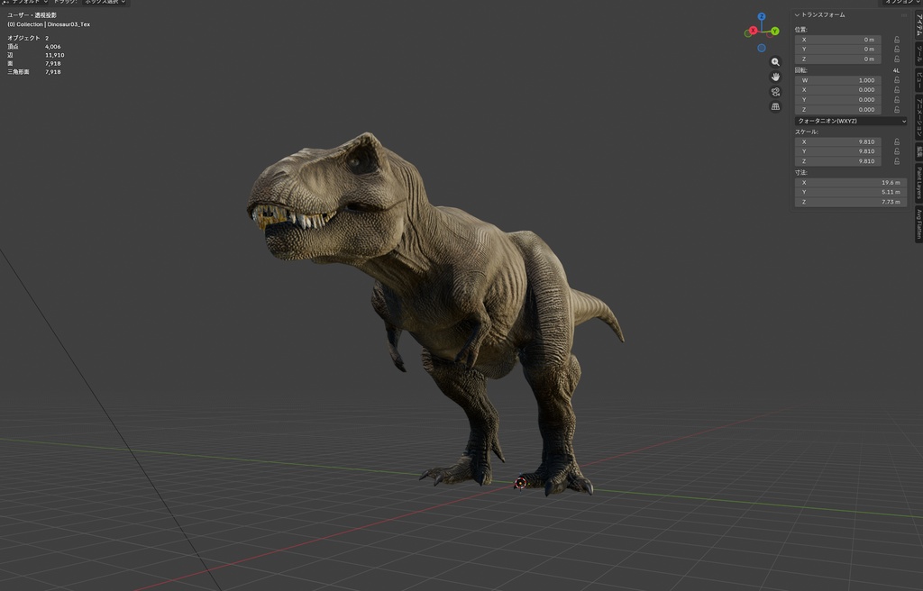Lock the スケール Z scale value
Screen dimensions: 923x591
(x=897, y=160)
